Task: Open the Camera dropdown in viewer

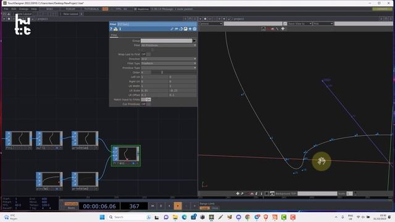Action: 210,23
